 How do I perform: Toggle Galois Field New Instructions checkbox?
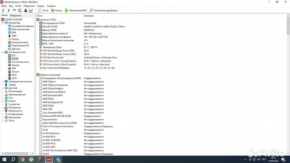coord(41,123)
